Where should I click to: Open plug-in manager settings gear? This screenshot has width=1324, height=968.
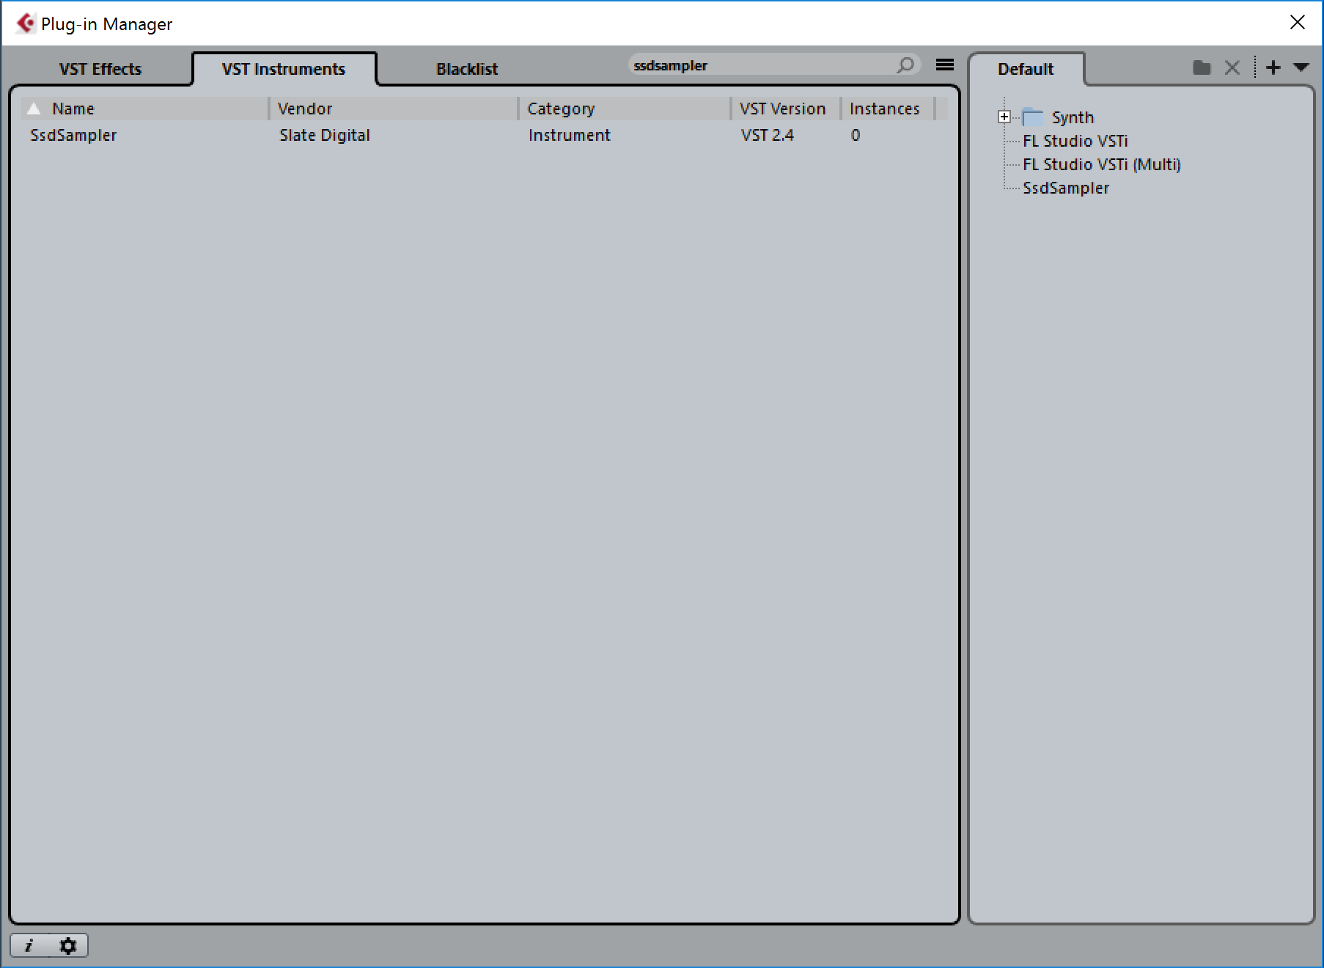click(68, 945)
